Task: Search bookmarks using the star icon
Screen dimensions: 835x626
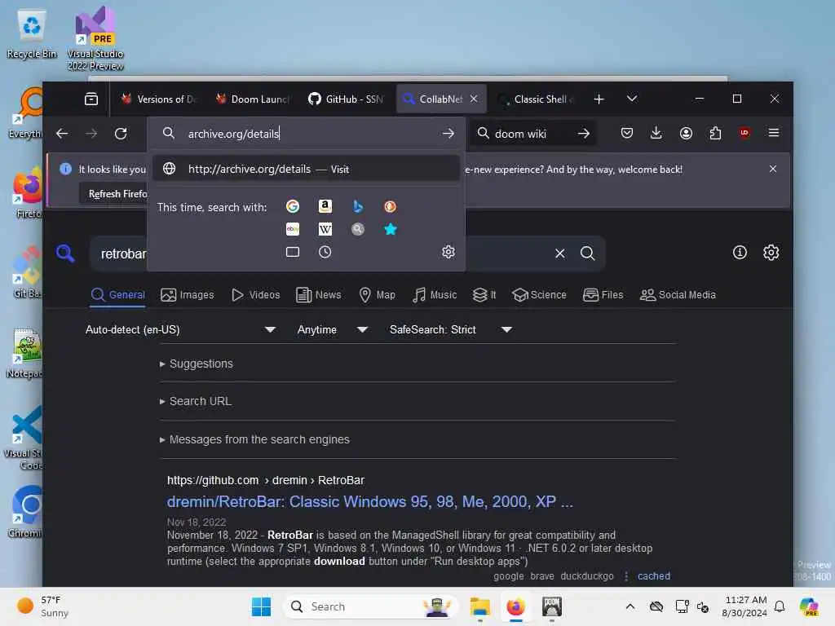Action: coord(391,229)
